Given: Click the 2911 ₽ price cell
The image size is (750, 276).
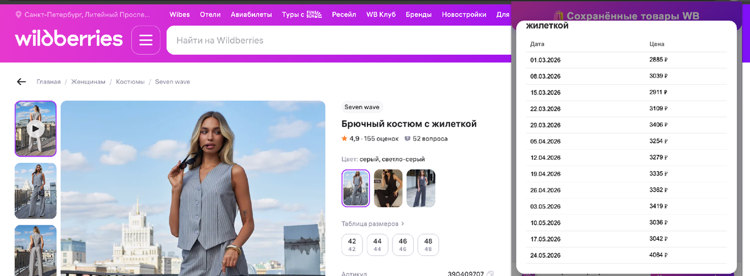Looking at the screenshot, I should (x=659, y=92).
